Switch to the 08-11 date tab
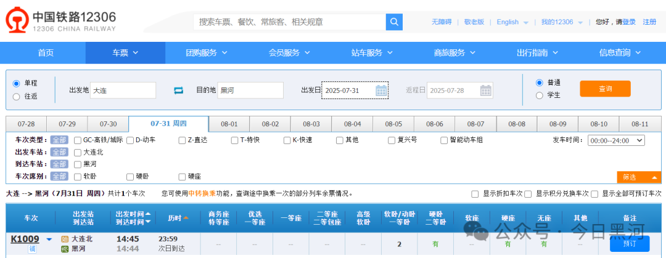 click(x=639, y=124)
